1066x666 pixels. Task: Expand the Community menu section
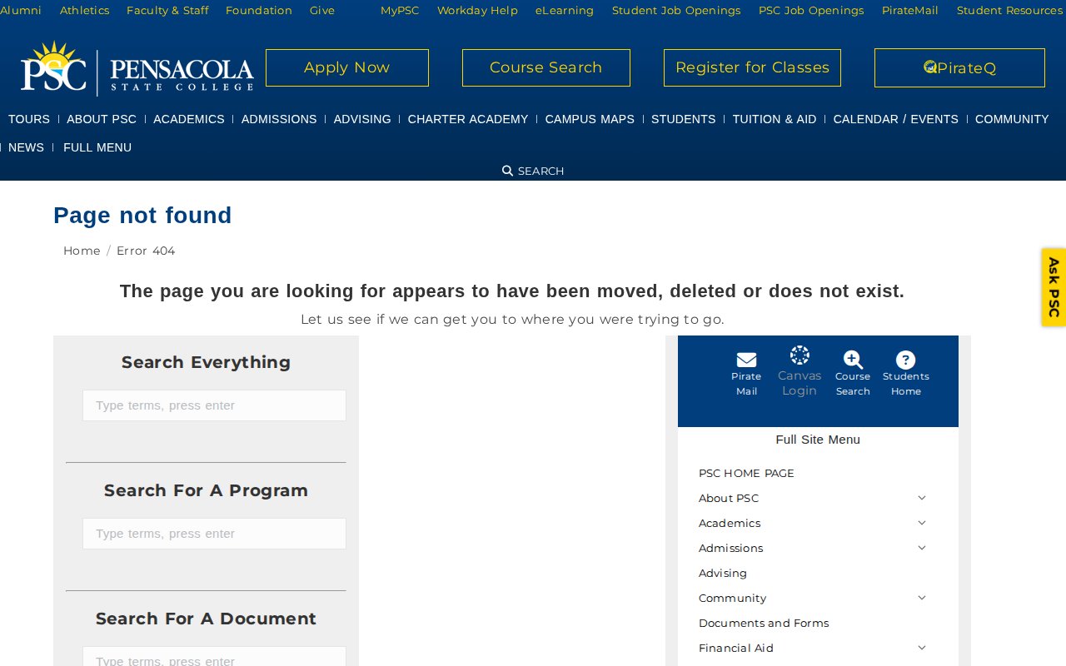point(921,597)
